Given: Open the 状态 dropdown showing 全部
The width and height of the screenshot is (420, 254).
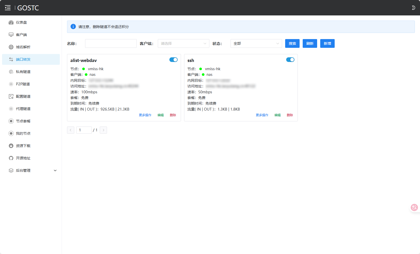Looking at the screenshot, I should click(x=256, y=43).
